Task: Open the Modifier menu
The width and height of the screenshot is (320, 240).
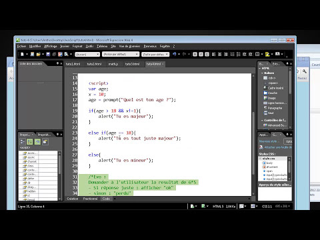Action: click(x=35, y=46)
